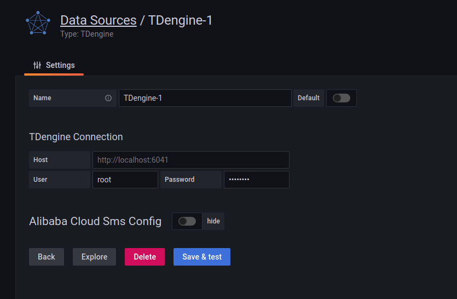The width and height of the screenshot is (457, 299).
Task: Enable the Alibaba Cloud Sms Config switch
Action: coord(187,221)
